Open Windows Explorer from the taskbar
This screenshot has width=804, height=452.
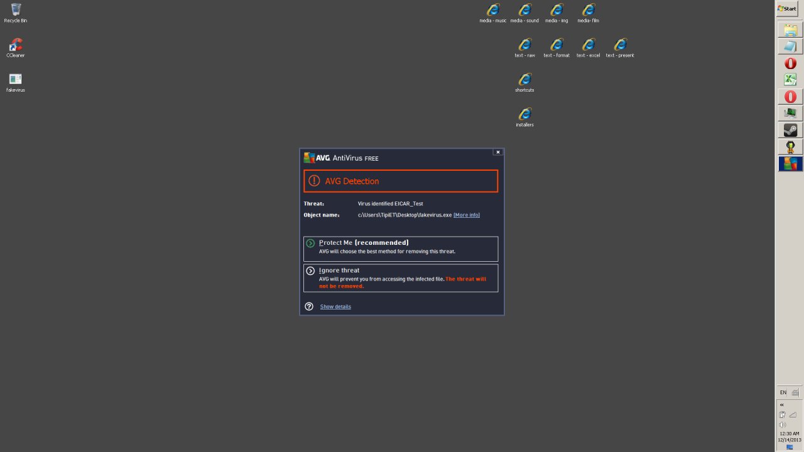click(790, 30)
